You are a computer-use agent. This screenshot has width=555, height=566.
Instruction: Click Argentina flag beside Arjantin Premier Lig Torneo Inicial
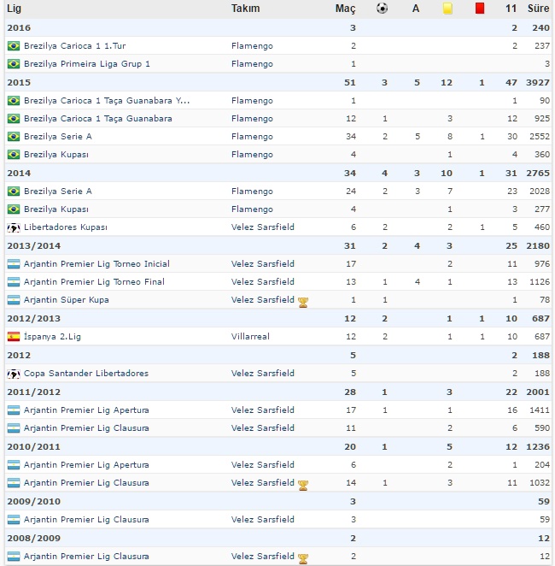[x=14, y=264]
